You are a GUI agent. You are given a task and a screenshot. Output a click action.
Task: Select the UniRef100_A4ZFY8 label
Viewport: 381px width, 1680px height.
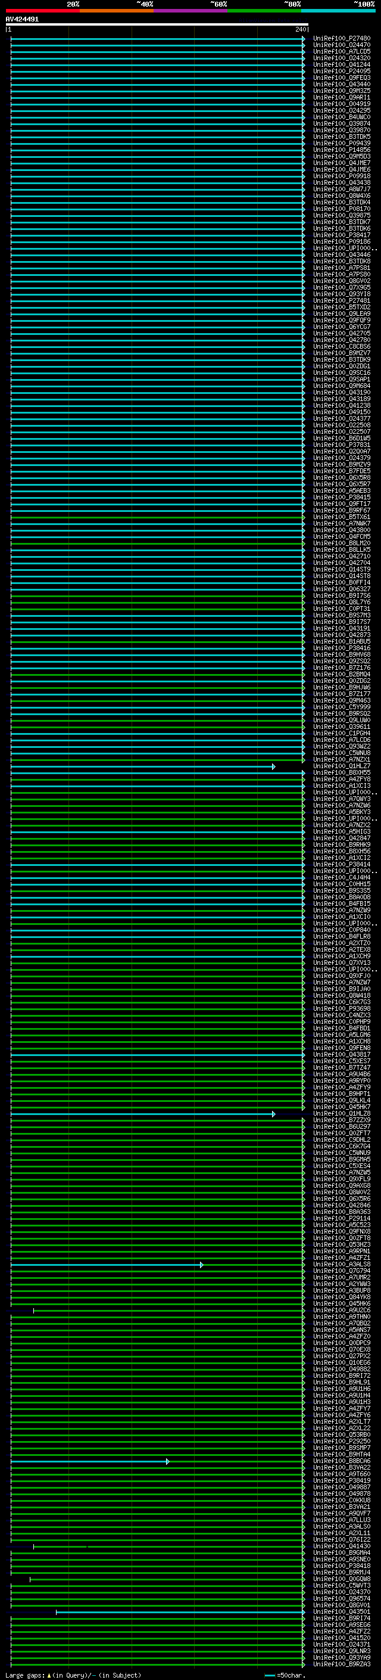[341, 780]
